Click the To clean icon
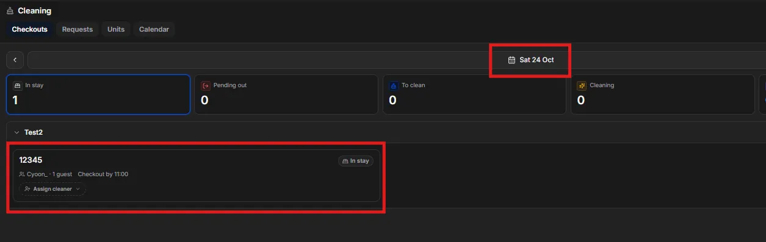The width and height of the screenshot is (766, 242). 394,86
